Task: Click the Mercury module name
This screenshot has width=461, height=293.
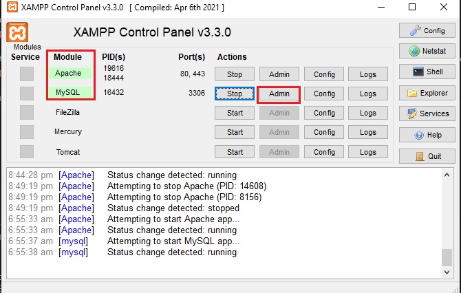Action: tap(68, 131)
